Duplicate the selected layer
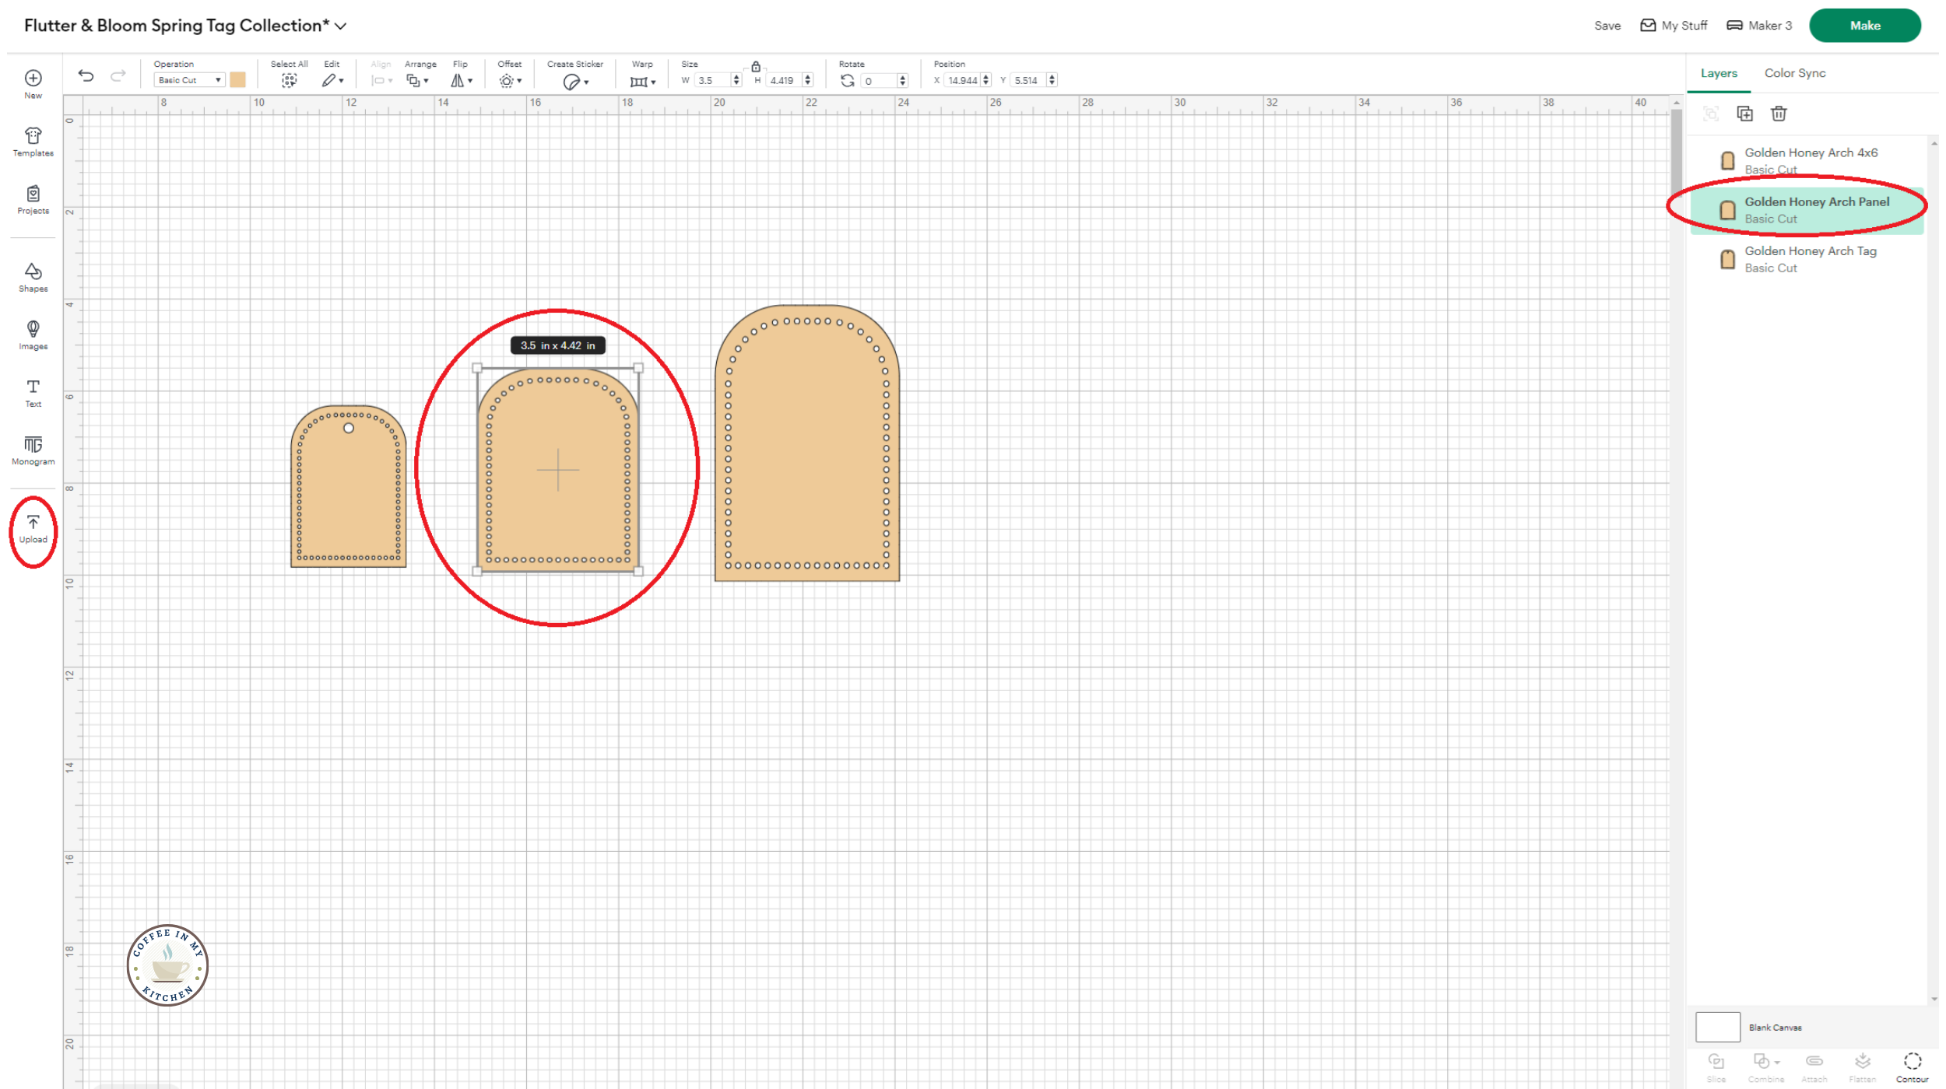 pos(1744,114)
